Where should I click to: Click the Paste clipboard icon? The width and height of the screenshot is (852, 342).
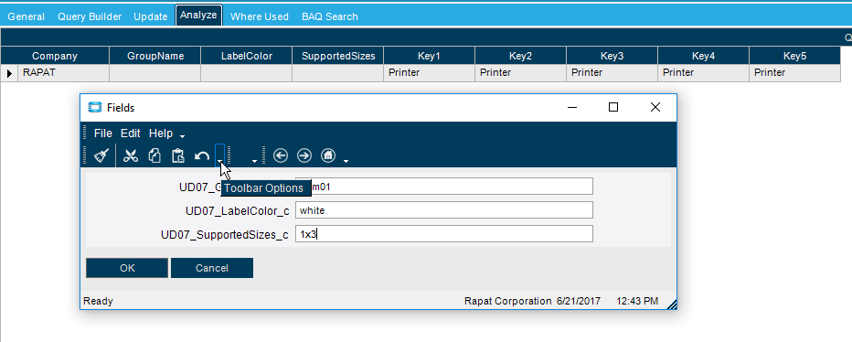(177, 156)
